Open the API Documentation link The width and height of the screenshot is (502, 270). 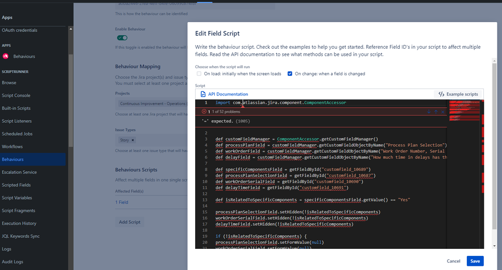(228, 94)
